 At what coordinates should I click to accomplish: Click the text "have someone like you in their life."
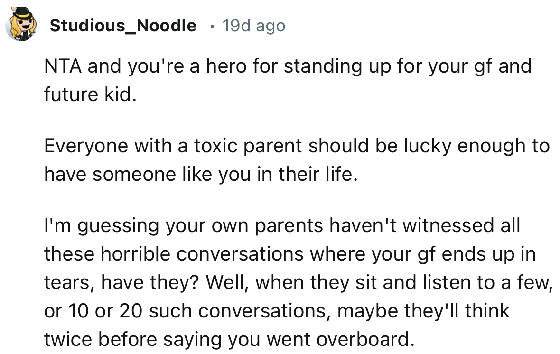click(x=199, y=174)
